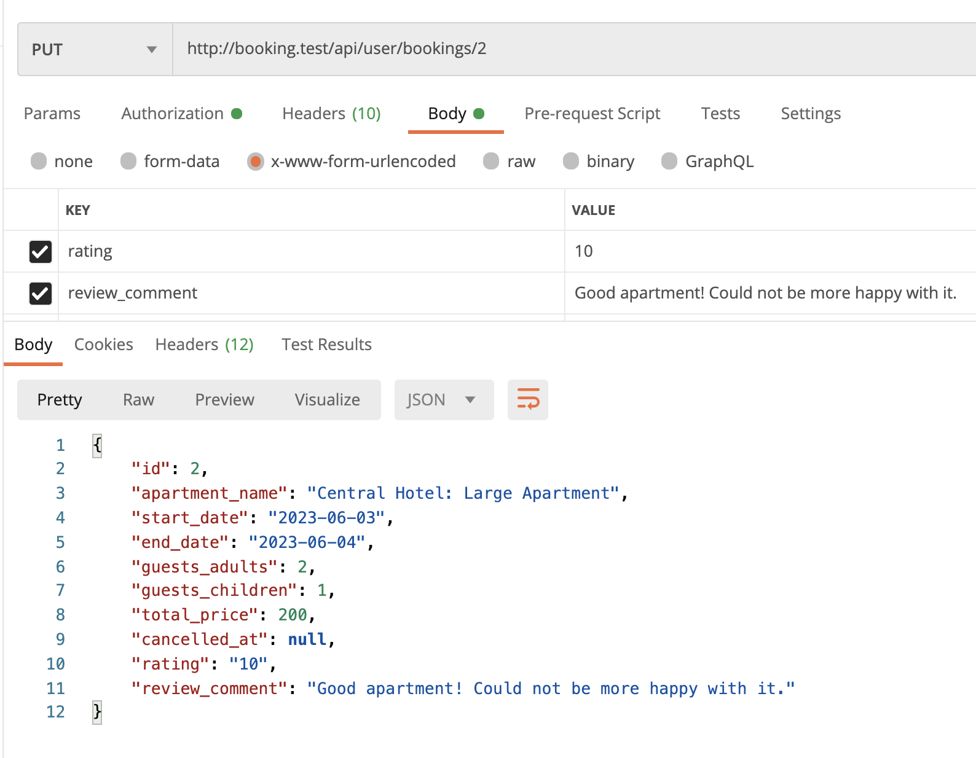Open the Settings tab
This screenshot has width=976, height=758.
pyautogui.click(x=811, y=114)
